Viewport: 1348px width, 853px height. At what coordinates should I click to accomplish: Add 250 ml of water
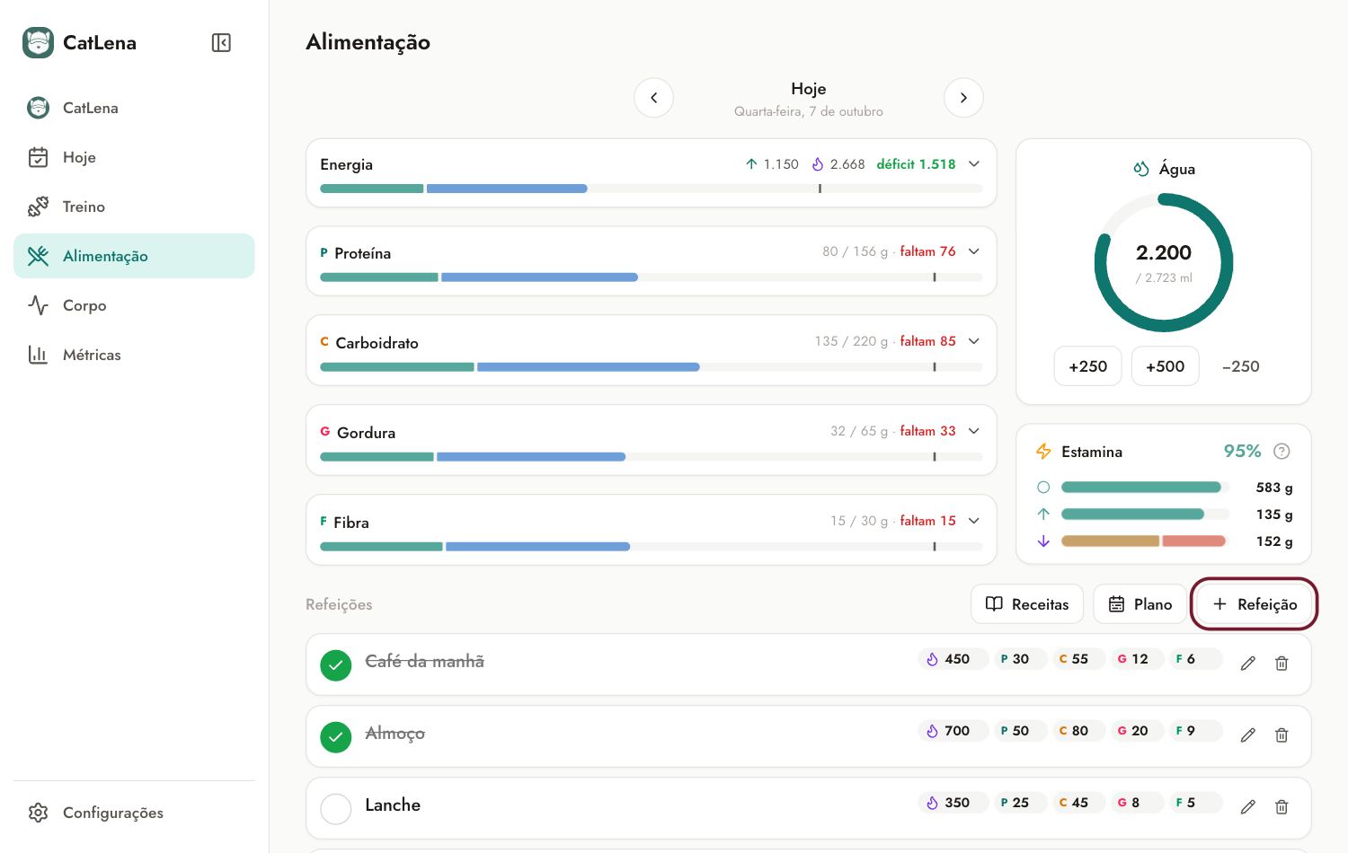1087,366
